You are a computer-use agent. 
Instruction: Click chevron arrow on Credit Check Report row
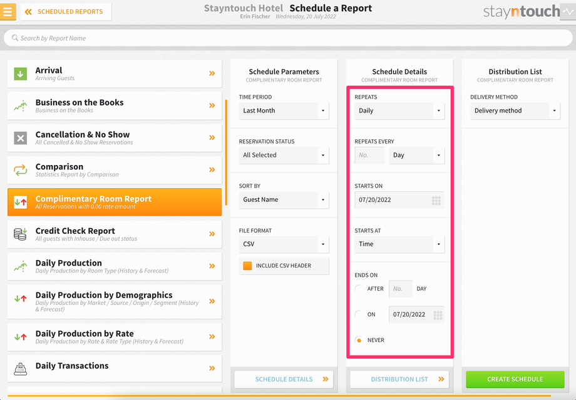tap(212, 234)
